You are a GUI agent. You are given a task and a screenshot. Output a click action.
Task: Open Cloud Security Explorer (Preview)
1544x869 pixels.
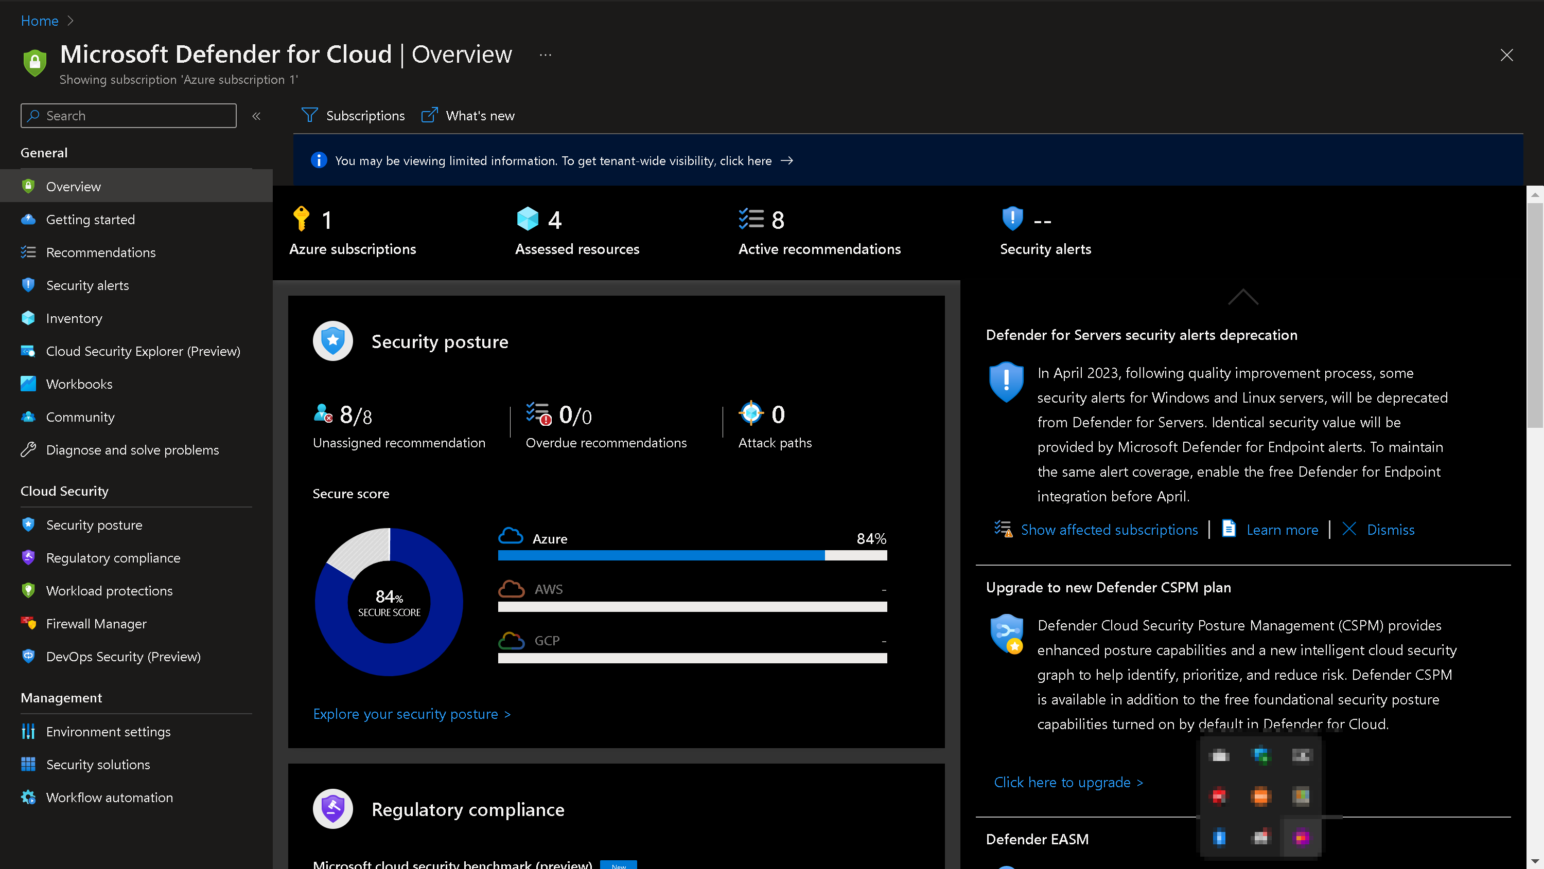click(143, 351)
